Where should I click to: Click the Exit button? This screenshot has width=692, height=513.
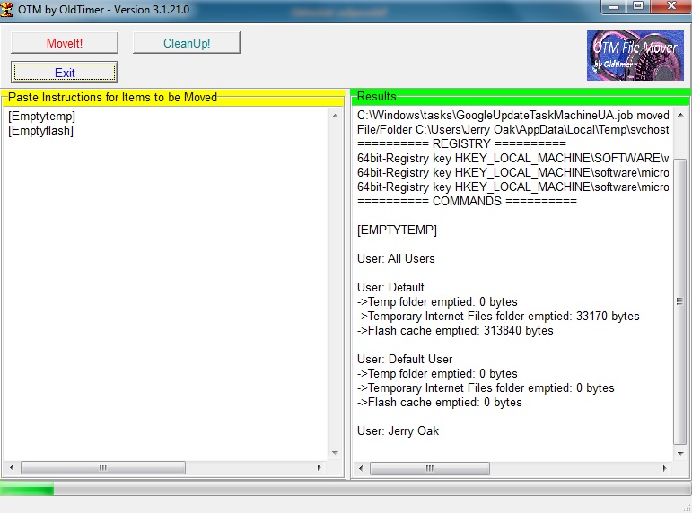click(x=65, y=73)
